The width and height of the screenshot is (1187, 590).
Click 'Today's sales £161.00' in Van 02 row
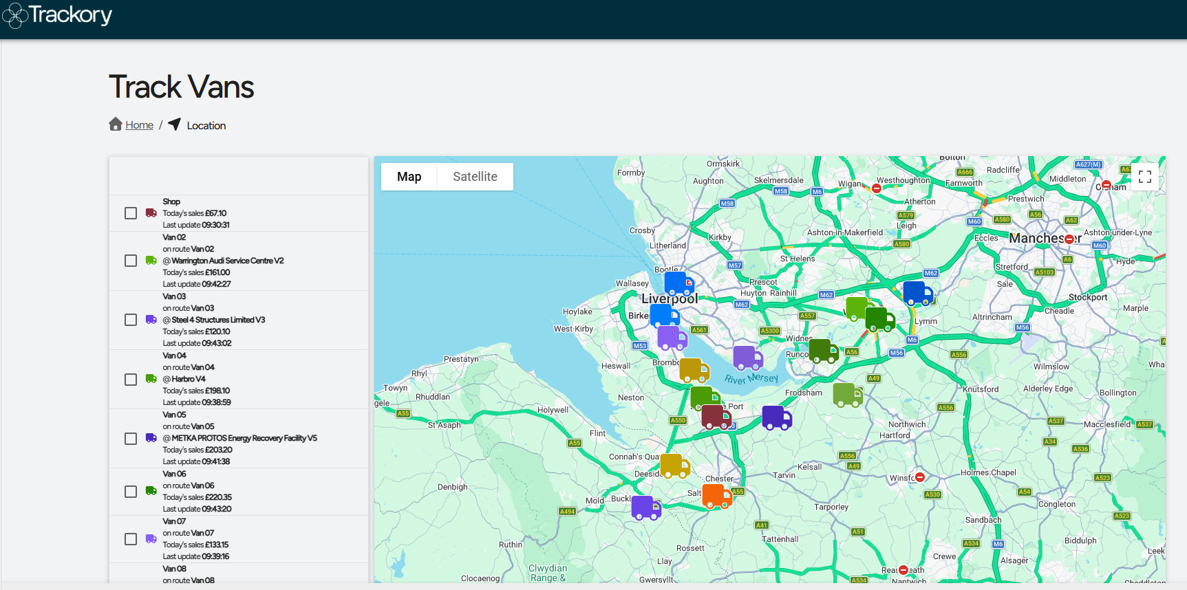(197, 272)
